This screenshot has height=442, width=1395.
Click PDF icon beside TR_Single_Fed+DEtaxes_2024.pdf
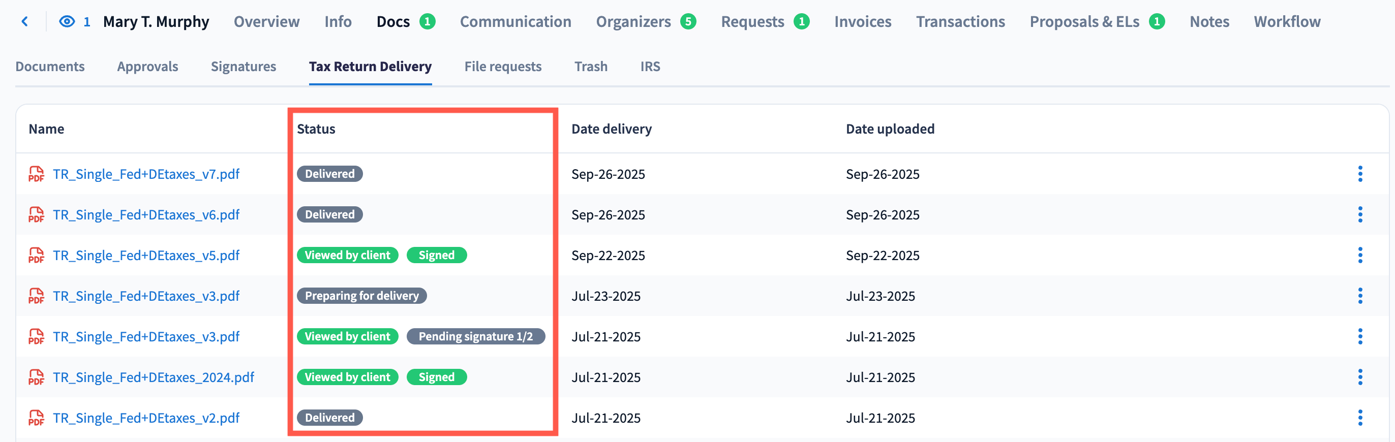click(36, 377)
